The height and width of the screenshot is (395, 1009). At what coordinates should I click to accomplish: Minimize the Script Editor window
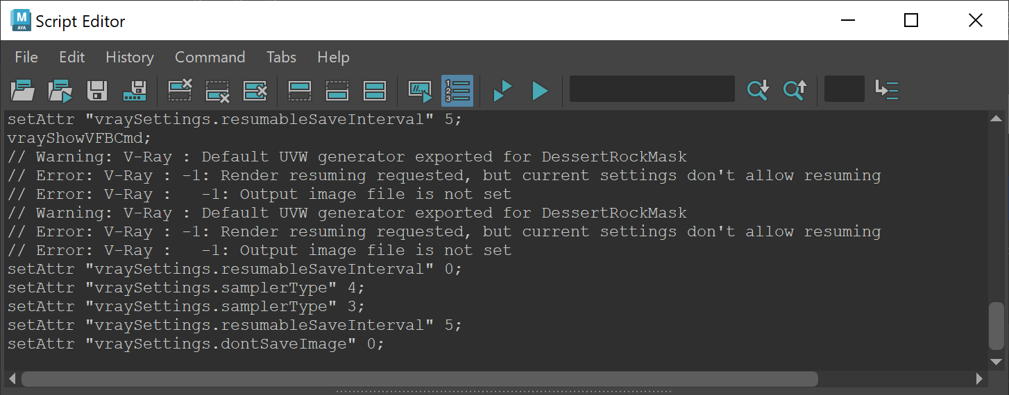[848, 21]
